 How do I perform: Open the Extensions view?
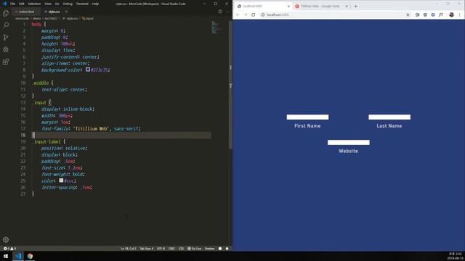[x=6, y=62]
